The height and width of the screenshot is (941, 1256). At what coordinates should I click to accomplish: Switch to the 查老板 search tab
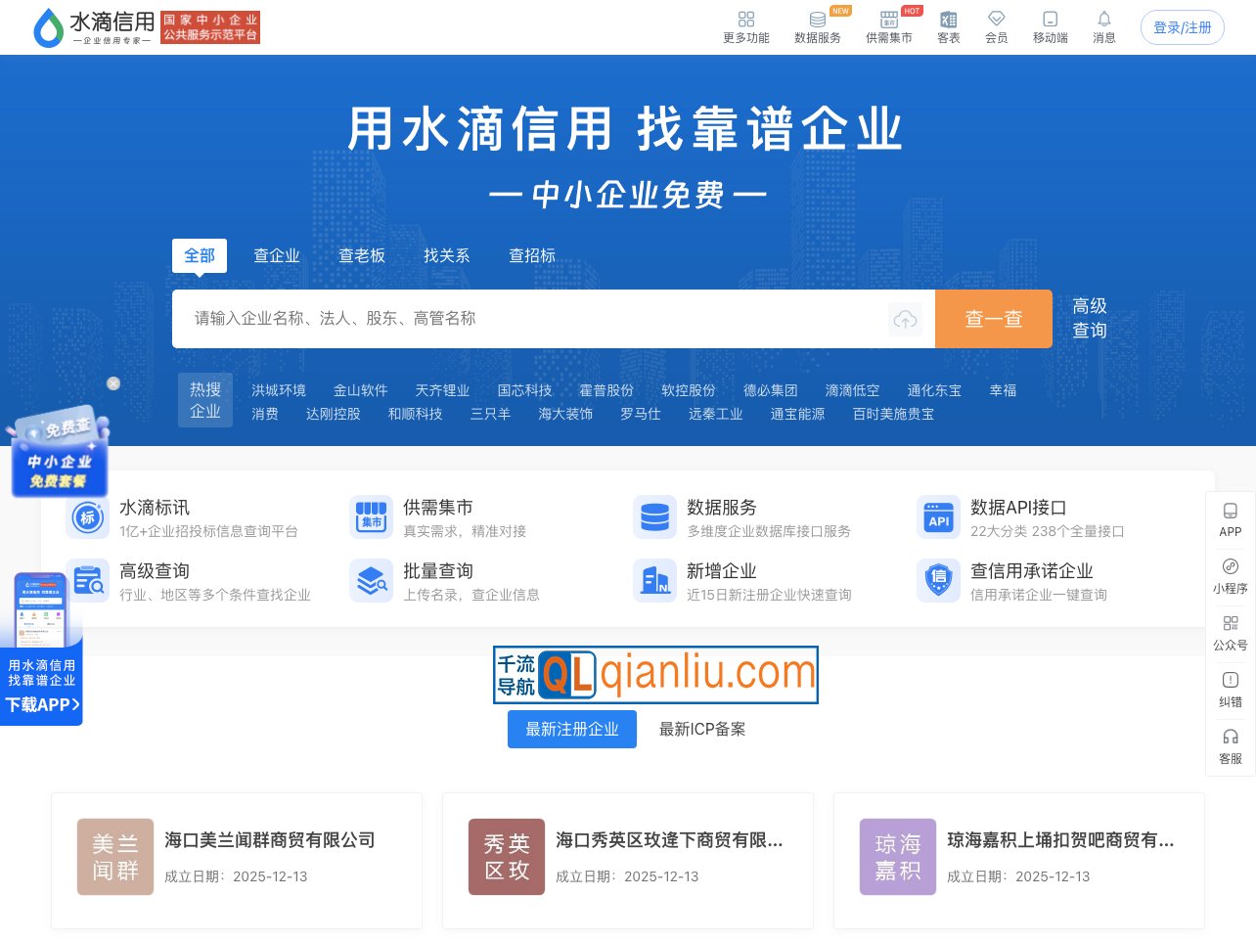point(363,255)
